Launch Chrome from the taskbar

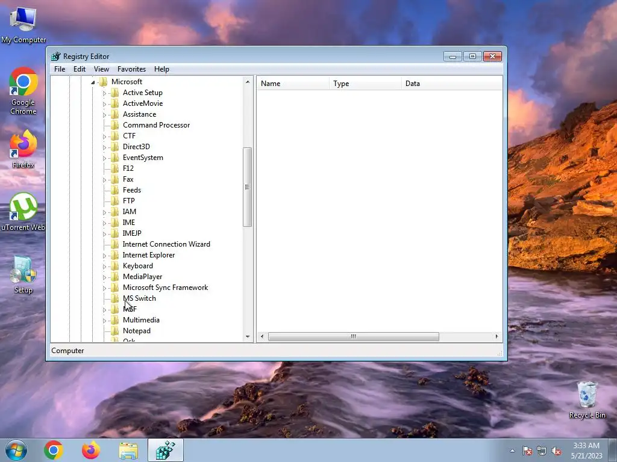(x=54, y=450)
